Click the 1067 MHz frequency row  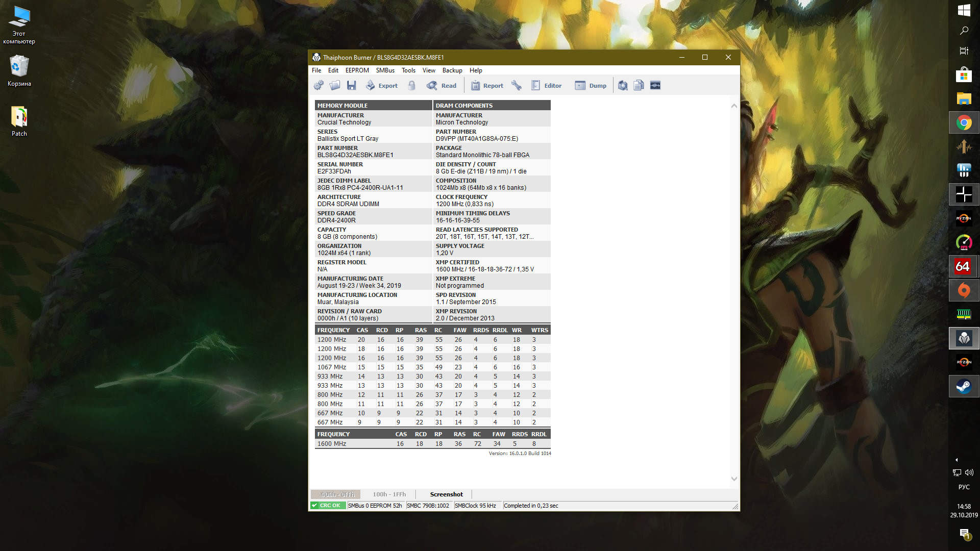pyautogui.click(x=432, y=367)
